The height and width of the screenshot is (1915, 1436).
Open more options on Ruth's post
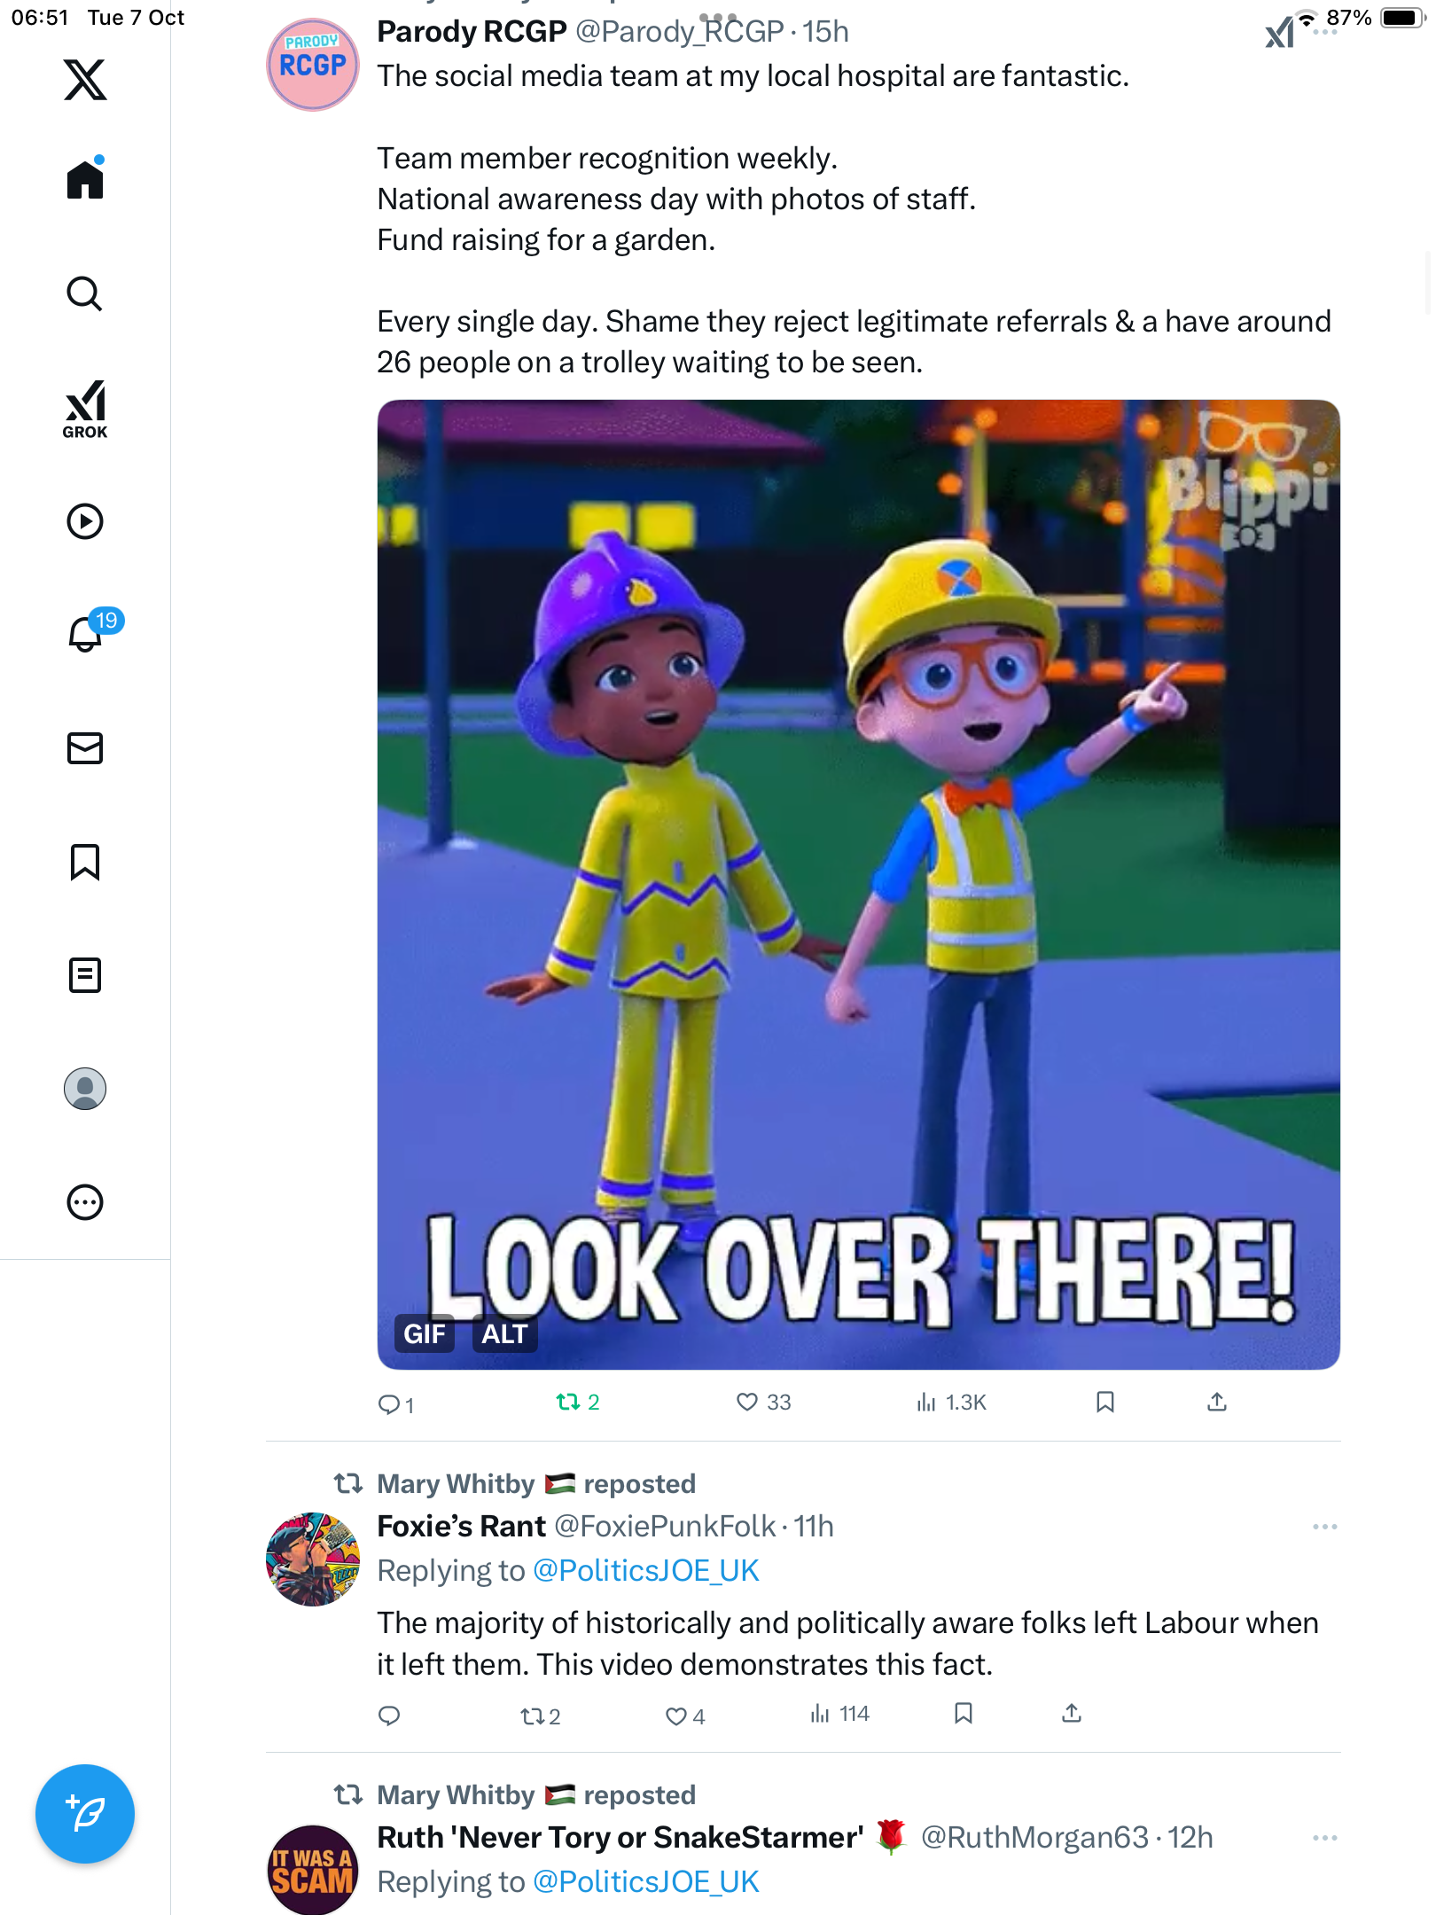[1324, 1838]
